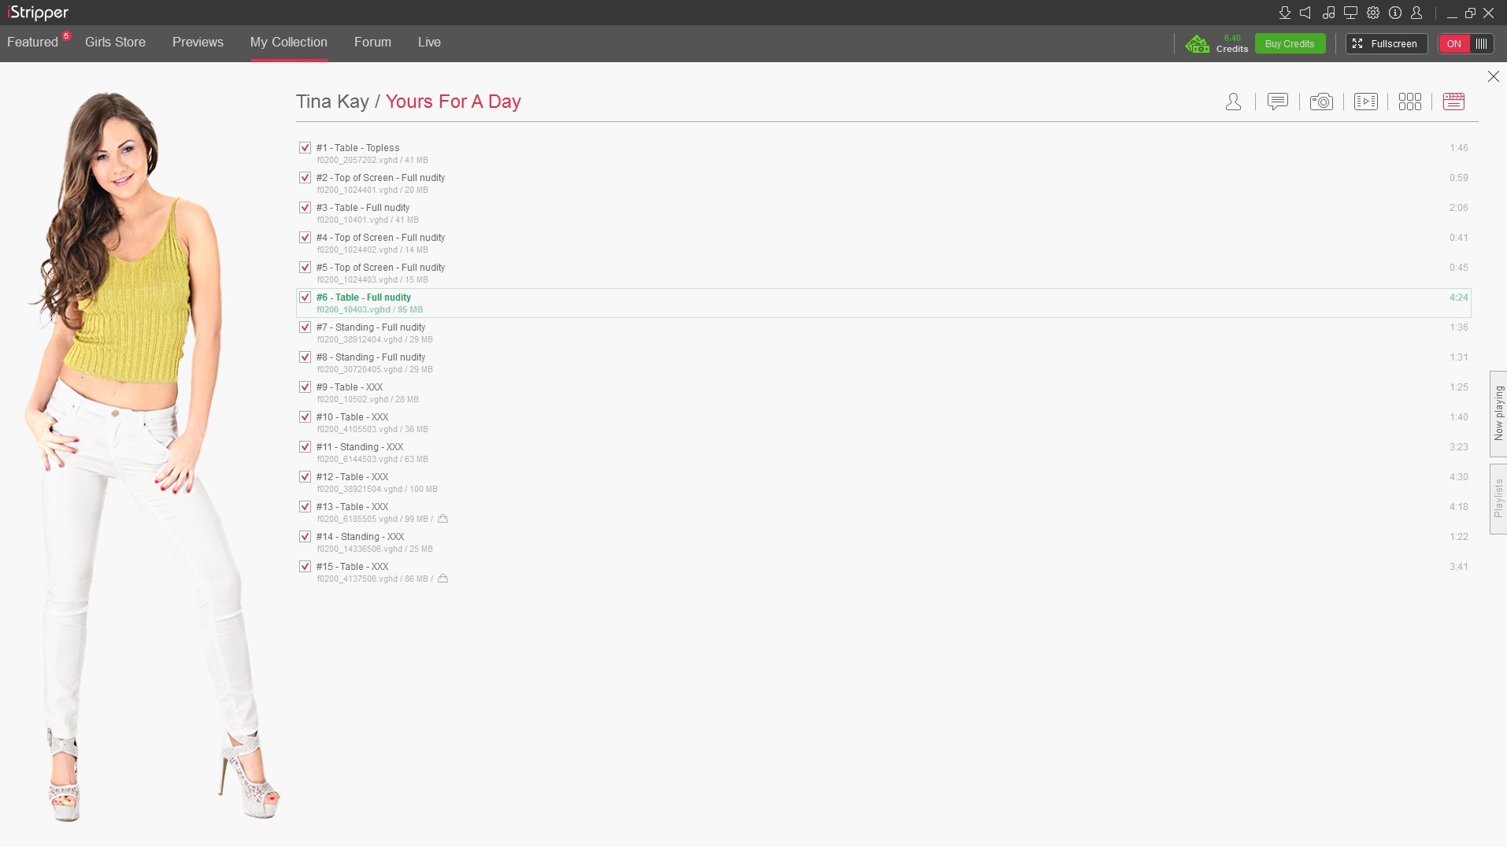The width and height of the screenshot is (1507, 847).
Task: Expand the Playlists side panel
Action: tap(1498, 499)
